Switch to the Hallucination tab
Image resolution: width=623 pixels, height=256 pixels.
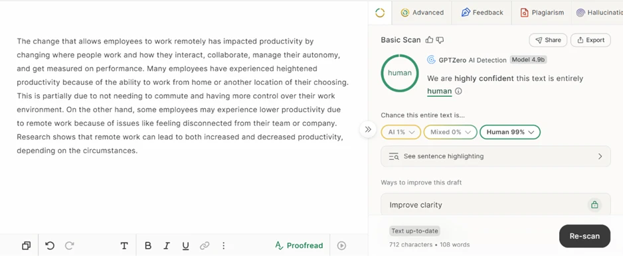tap(598, 13)
